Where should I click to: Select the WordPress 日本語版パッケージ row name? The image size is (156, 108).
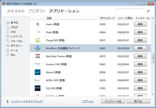coord(63,48)
